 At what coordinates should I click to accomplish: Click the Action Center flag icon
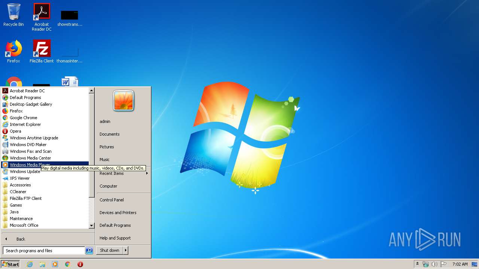[443, 264]
